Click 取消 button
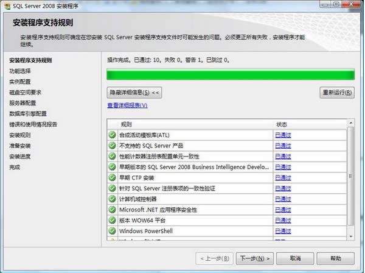Screen dimensions: 365x273 click(295, 258)
